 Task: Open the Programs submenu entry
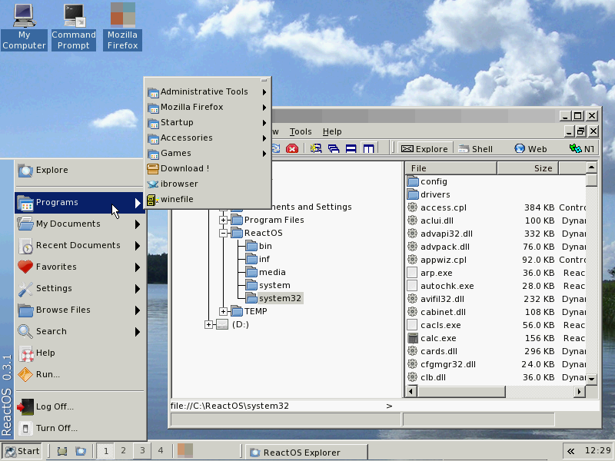(79, 203)
